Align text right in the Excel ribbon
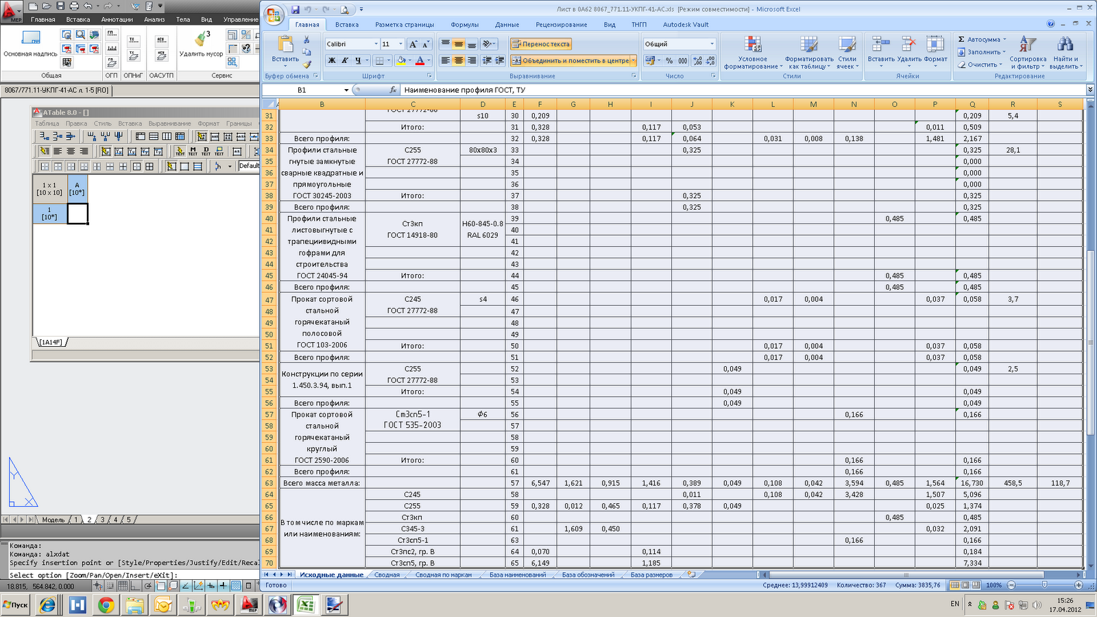The height and width of the screenshot is (617, 1097). 472,60
